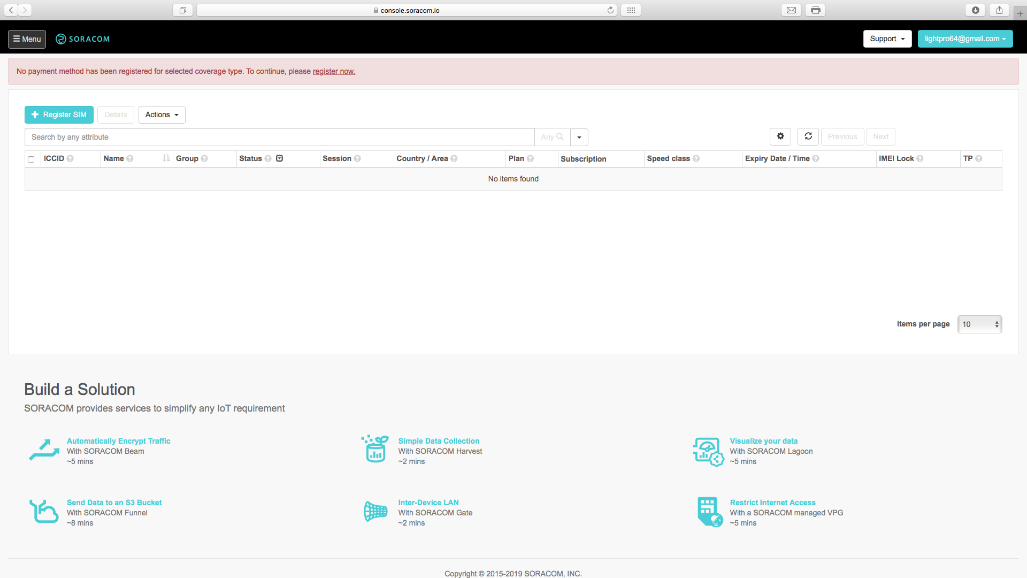Follow the register now payment link
The width and height of the screenshot is (1027, 578).
coord(334,71)
